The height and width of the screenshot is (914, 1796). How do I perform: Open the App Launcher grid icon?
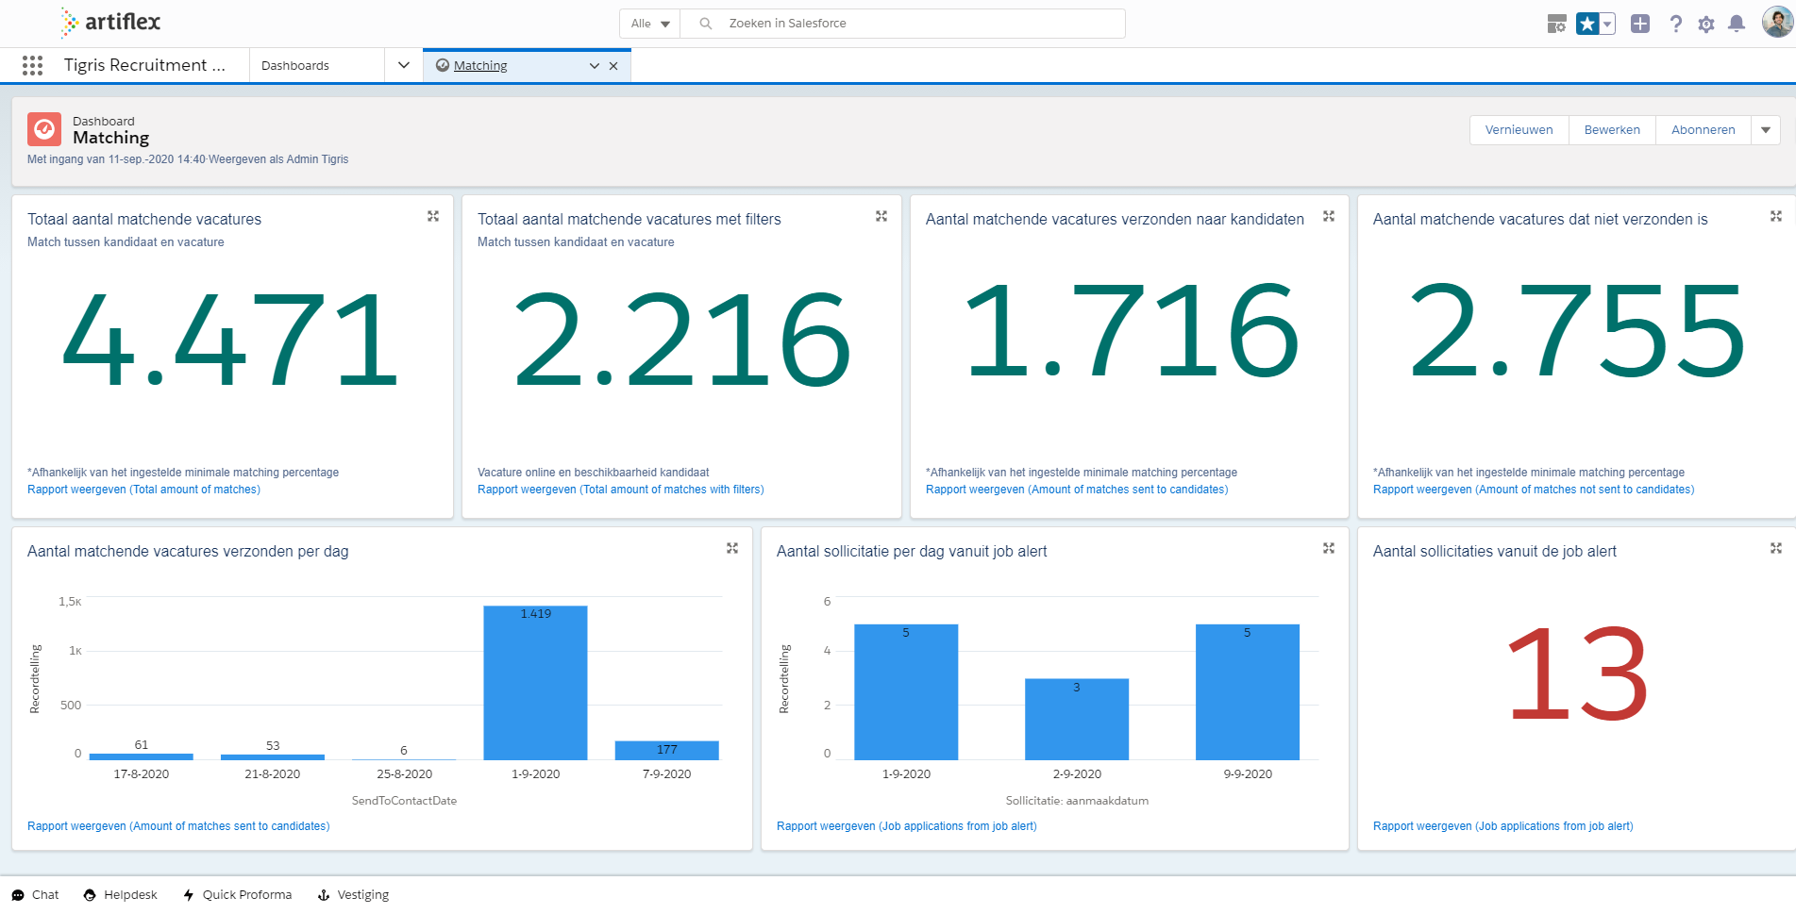pyautogui.click(x=33, y=65)
